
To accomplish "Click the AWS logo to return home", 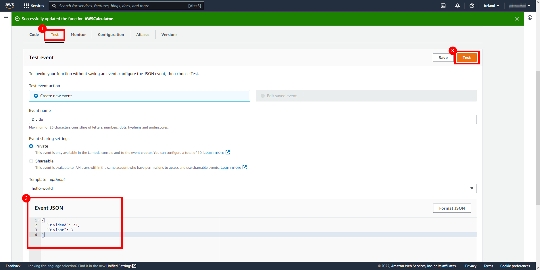I will (x=9, y=5).
